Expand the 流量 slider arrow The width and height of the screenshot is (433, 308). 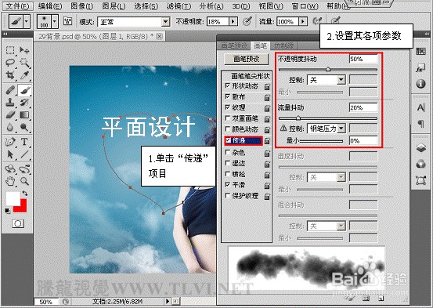tap(303, 21)
